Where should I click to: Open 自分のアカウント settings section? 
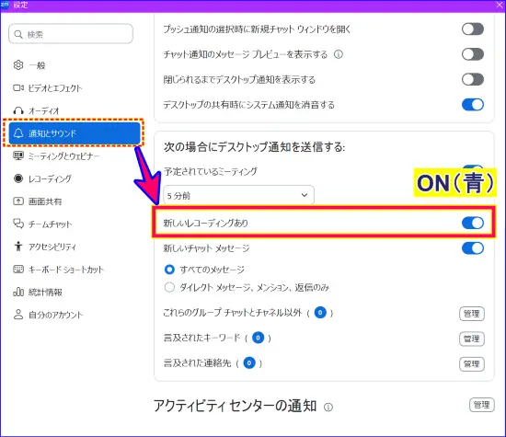click(75, 315)
